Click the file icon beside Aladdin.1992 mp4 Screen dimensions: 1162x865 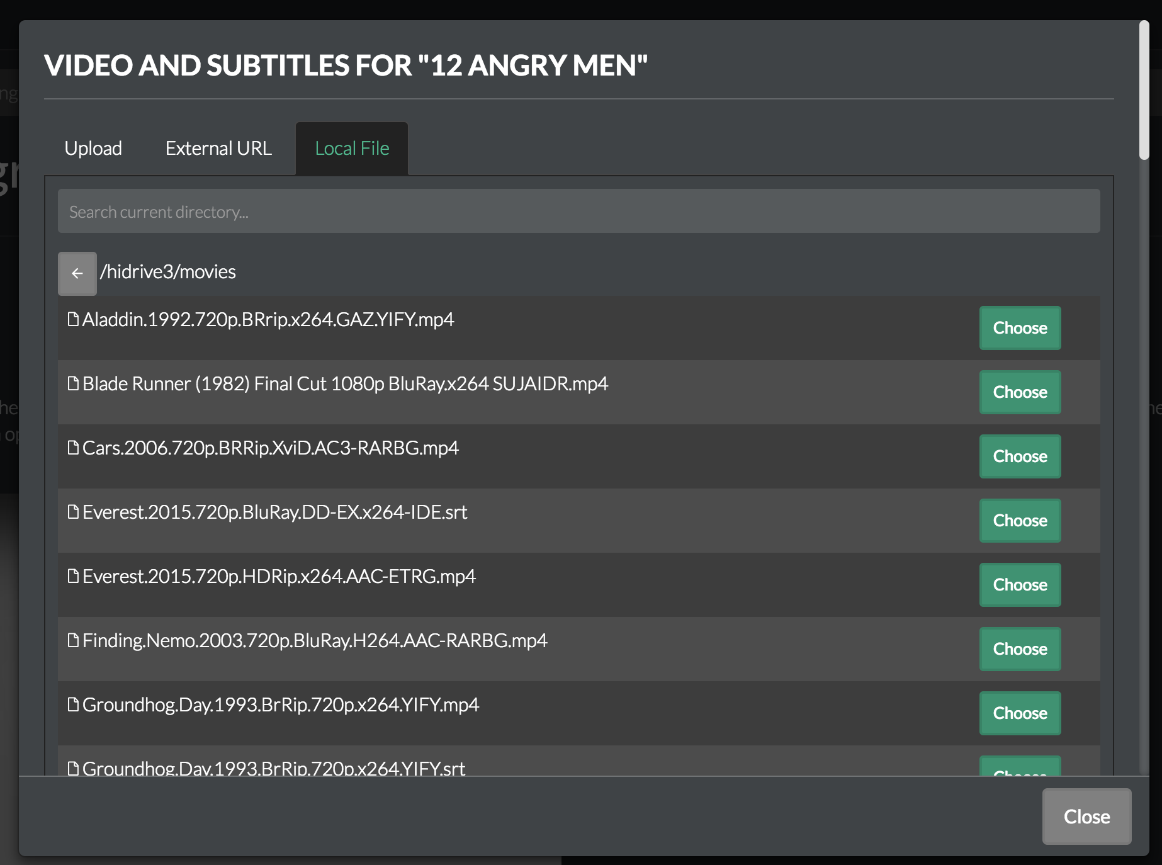(x=74, y=319)
